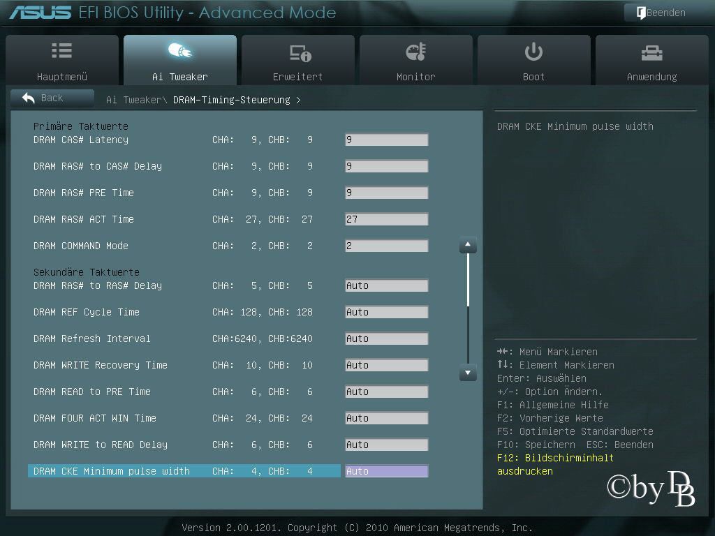Viewport: 715px width, 536px height.
Task: Click the Boot power icon
Action: tap(533, 52)
